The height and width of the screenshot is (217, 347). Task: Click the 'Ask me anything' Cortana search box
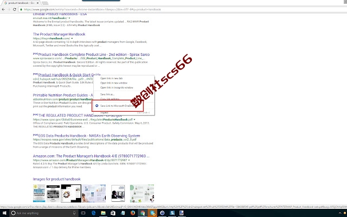pyautogui.click(x=44, y=213)
